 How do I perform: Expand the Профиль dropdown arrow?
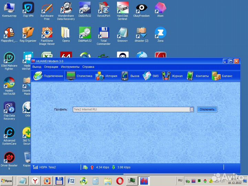coord(192,110)
